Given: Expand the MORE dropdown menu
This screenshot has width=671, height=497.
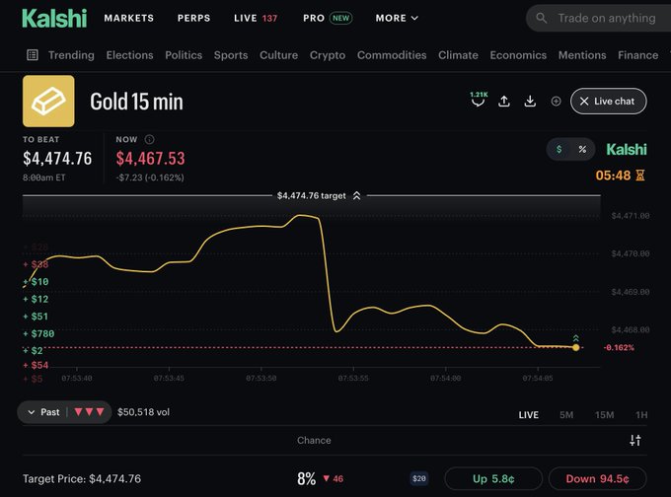Looking at the screenshot, I should (x=397, y=18).
